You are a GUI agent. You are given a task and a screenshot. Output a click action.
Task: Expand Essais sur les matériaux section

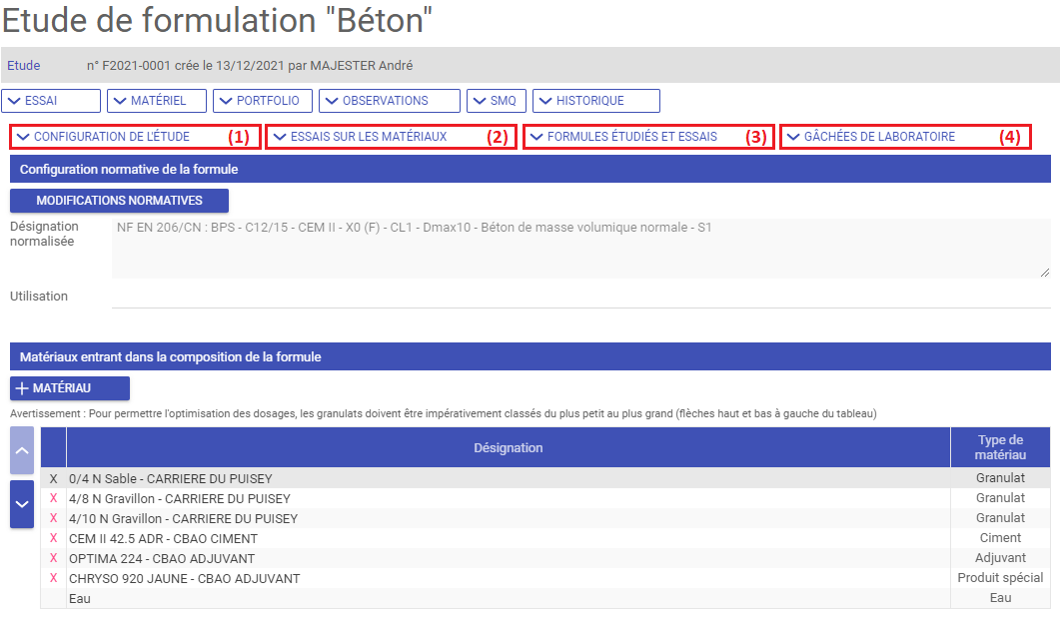(x=392, y=137)
